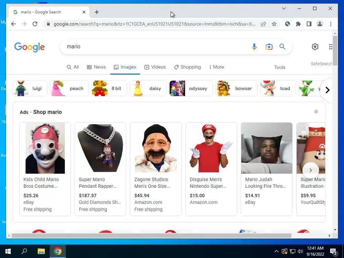The height and width of the screenshot is (258, 344).
Task: Open Zagone Studios mask ad image
Action: click(156, 148)
